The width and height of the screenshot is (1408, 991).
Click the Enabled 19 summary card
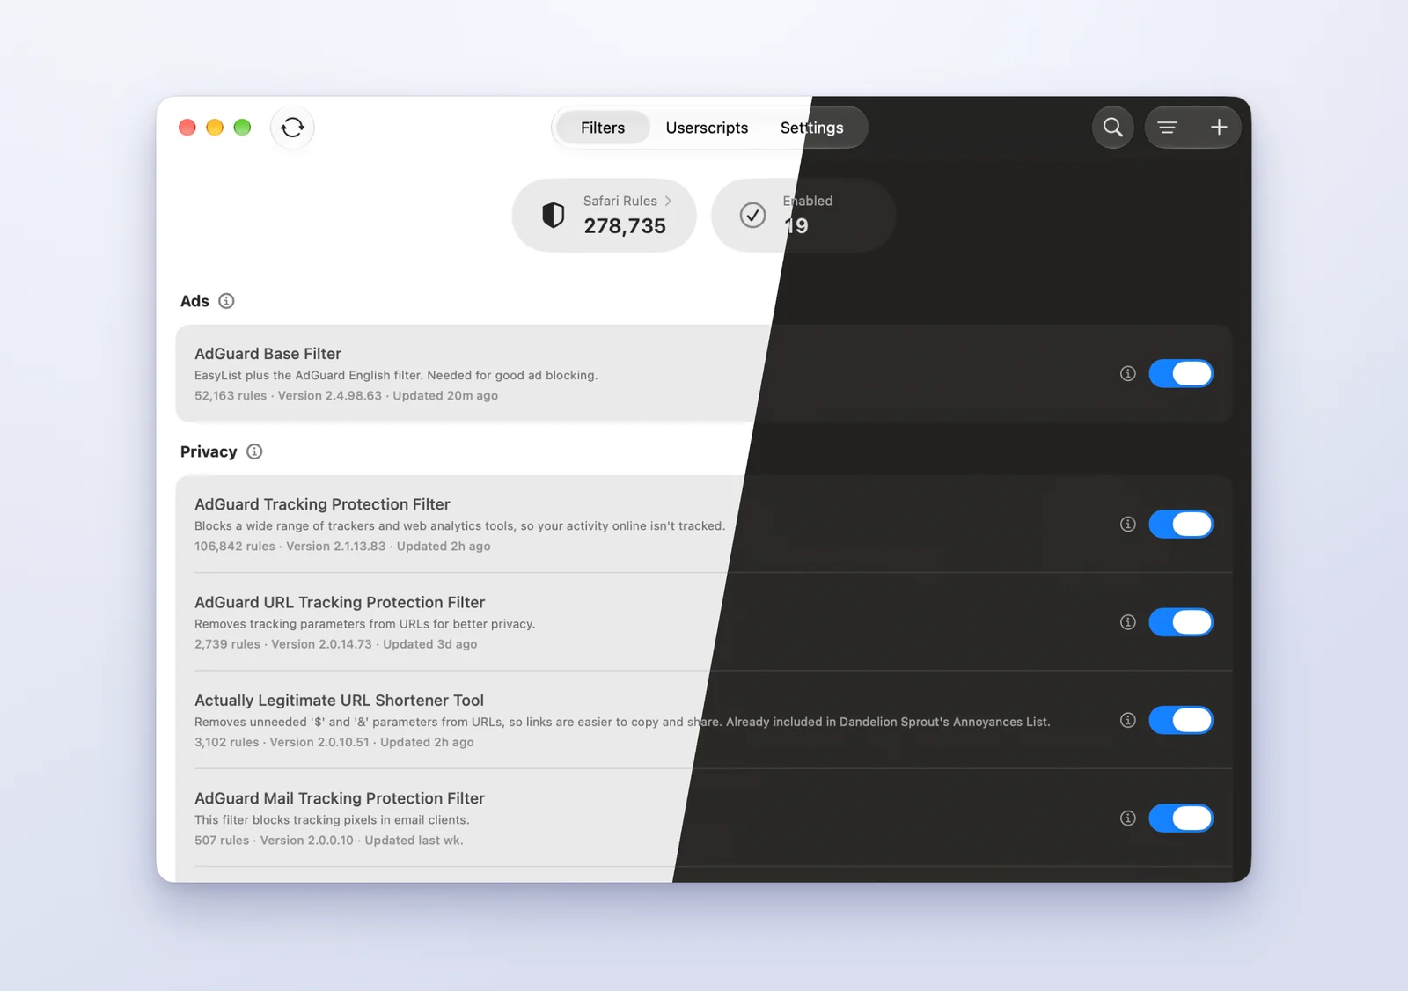tap(803, 215)
